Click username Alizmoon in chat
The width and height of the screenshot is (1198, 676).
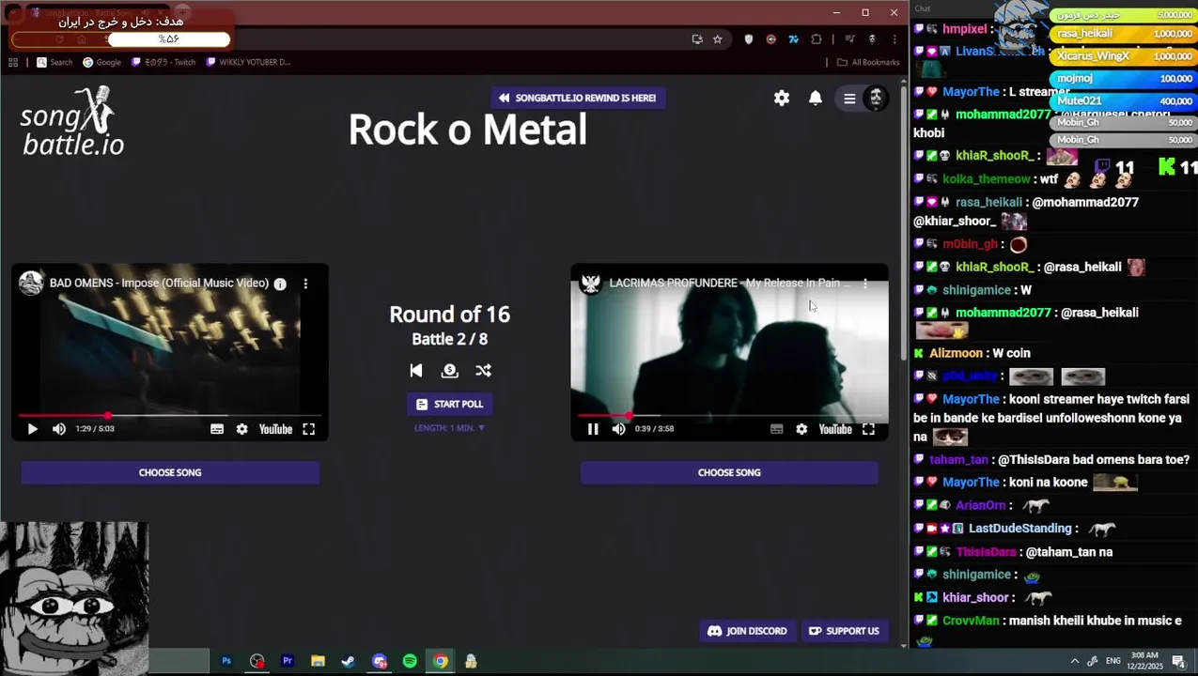click(x=956, y=353)
